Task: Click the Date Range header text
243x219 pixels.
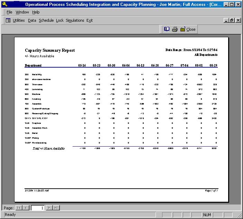Action: coord(191,50)
